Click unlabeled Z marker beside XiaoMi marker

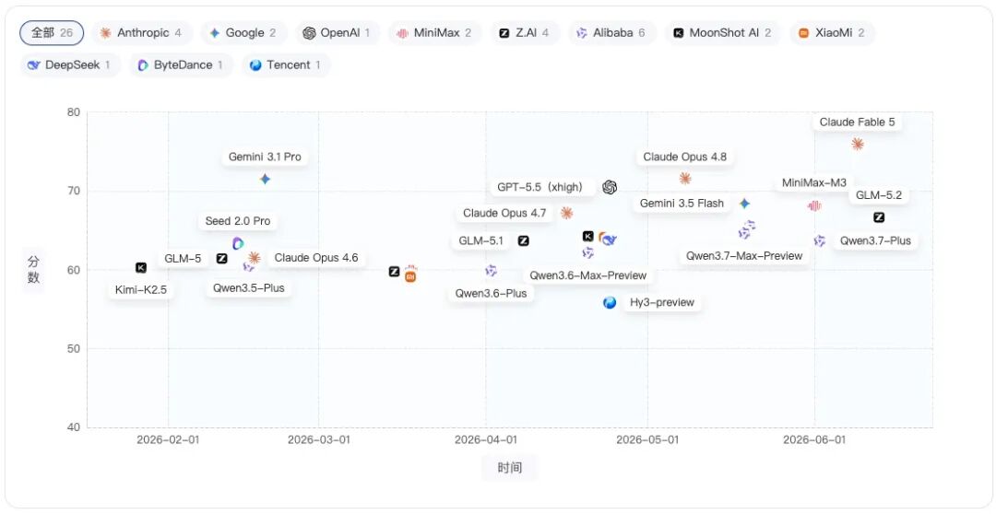click(394, 272)
